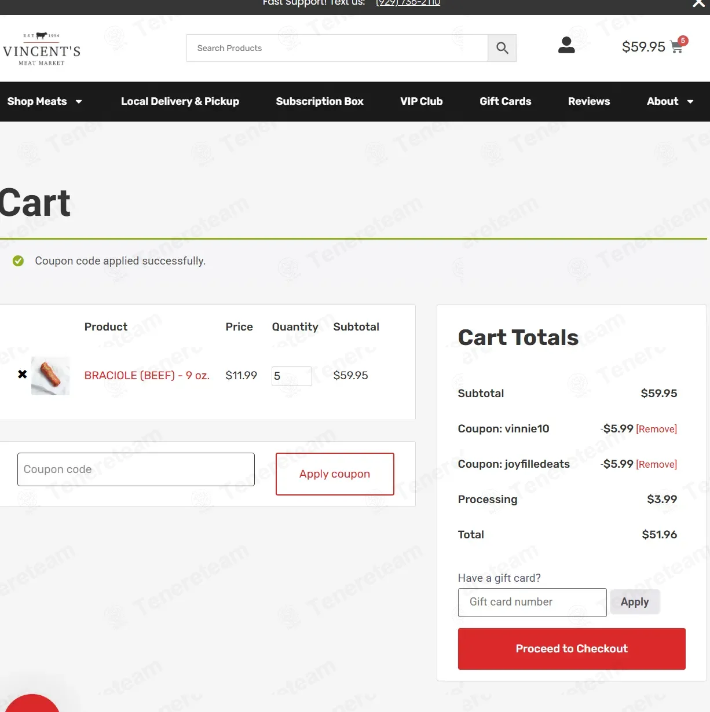Click the Processing fee $3.99
This screenshot has height=712, width=710.
[662, 500]
